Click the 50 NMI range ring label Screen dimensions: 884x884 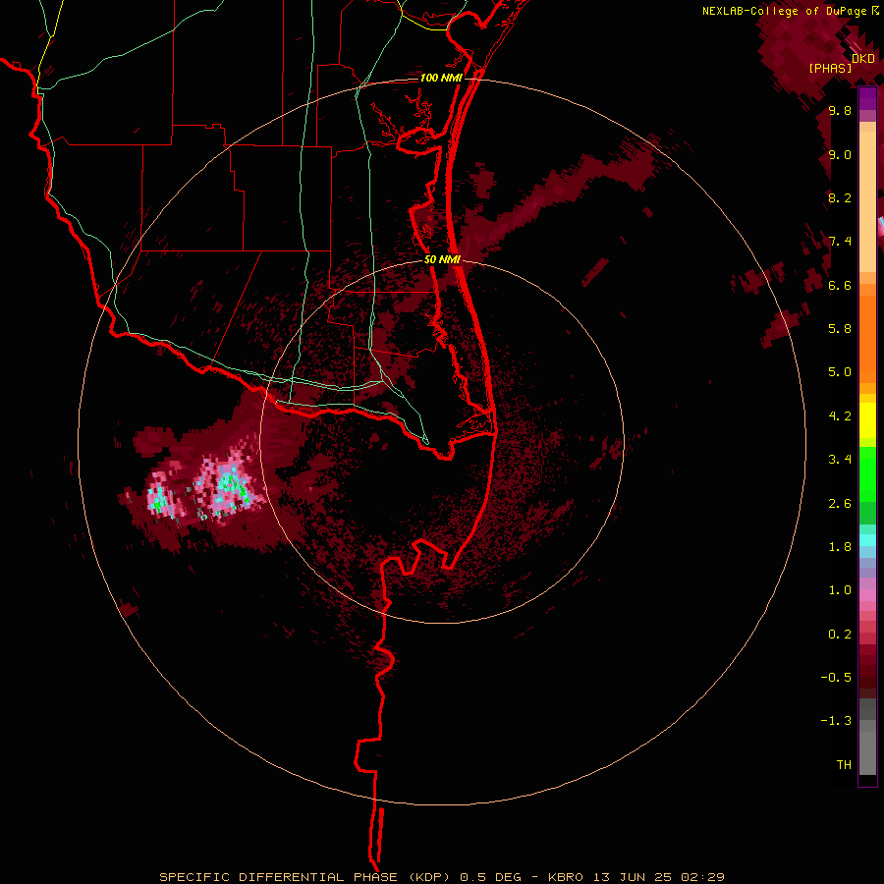coord(442,259)
